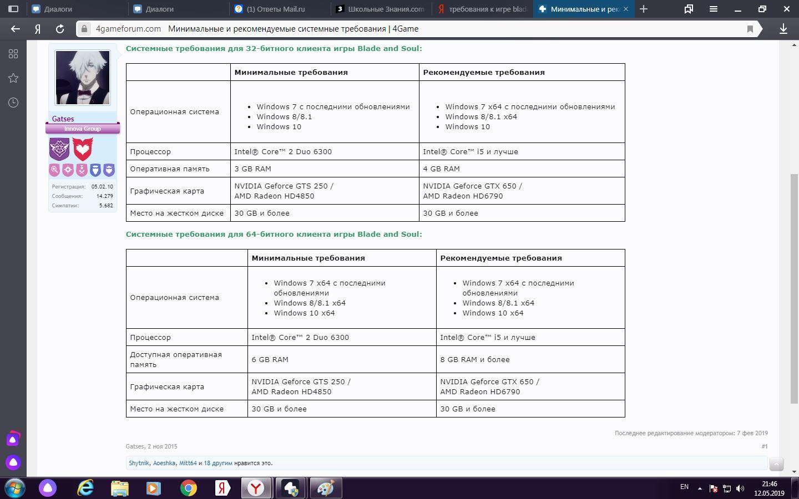Open history clock in the sidebar
Image resolution: width=799 pixels, height=499 pixels.
click(13, 103)
